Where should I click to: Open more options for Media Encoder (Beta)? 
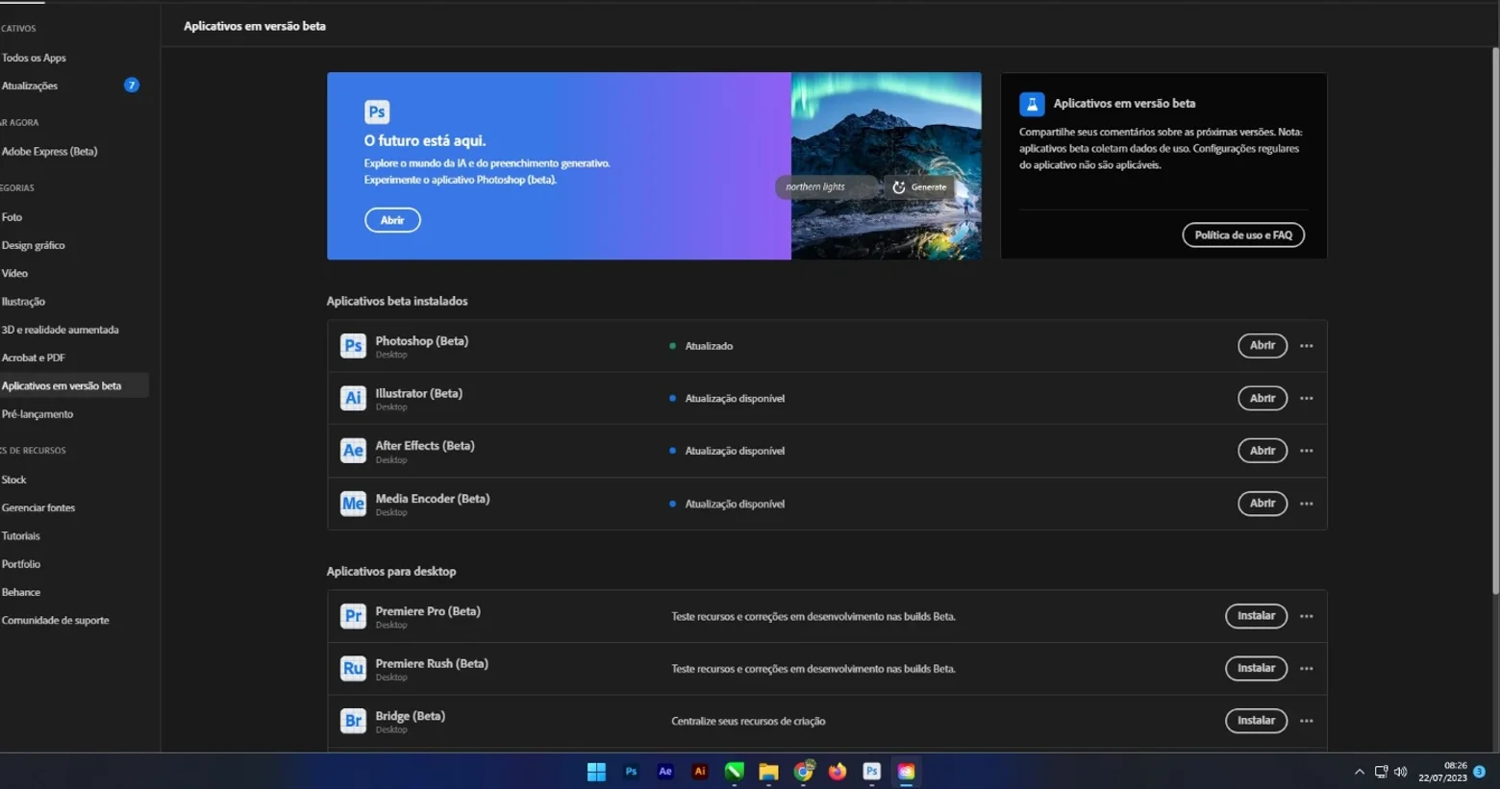click(1306, 504)
